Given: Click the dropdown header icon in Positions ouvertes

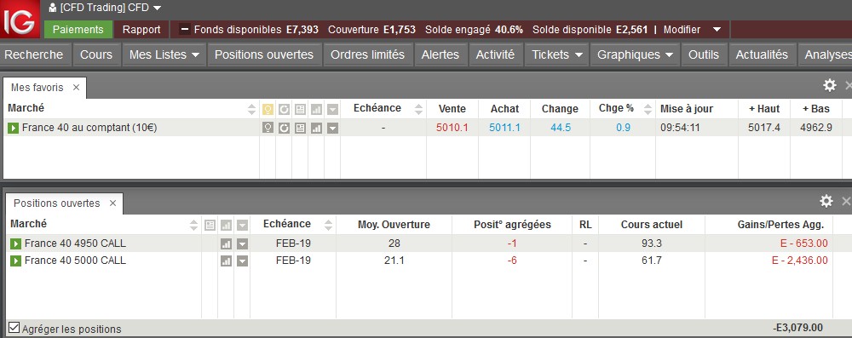Looking at the screenshot, I should pos(242,225).
